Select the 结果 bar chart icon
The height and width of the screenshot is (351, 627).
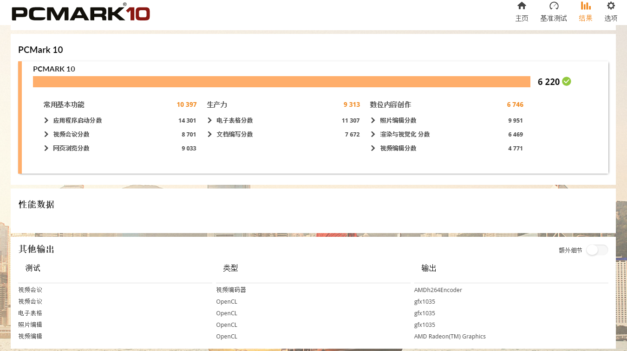tap(586, 6)
